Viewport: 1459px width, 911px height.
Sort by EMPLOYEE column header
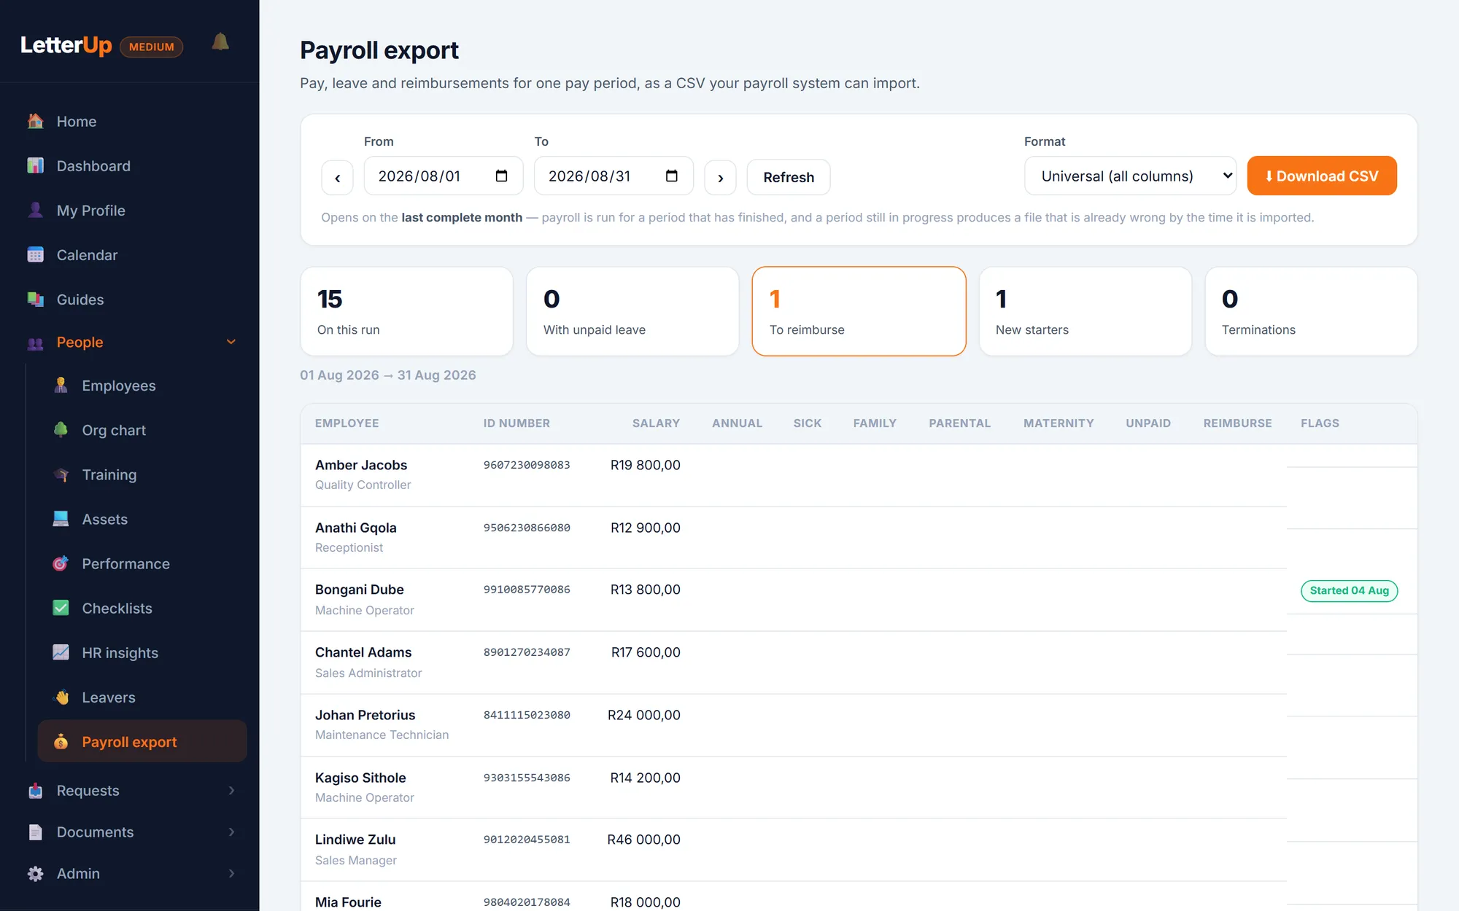tap(347, 423)
